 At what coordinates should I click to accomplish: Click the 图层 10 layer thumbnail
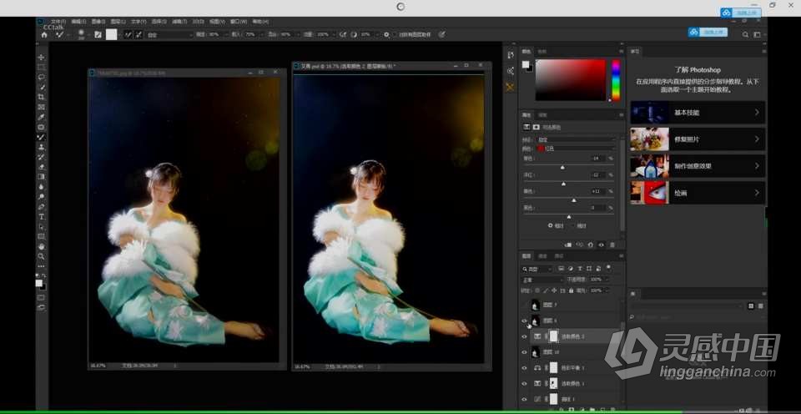[536, 352]
